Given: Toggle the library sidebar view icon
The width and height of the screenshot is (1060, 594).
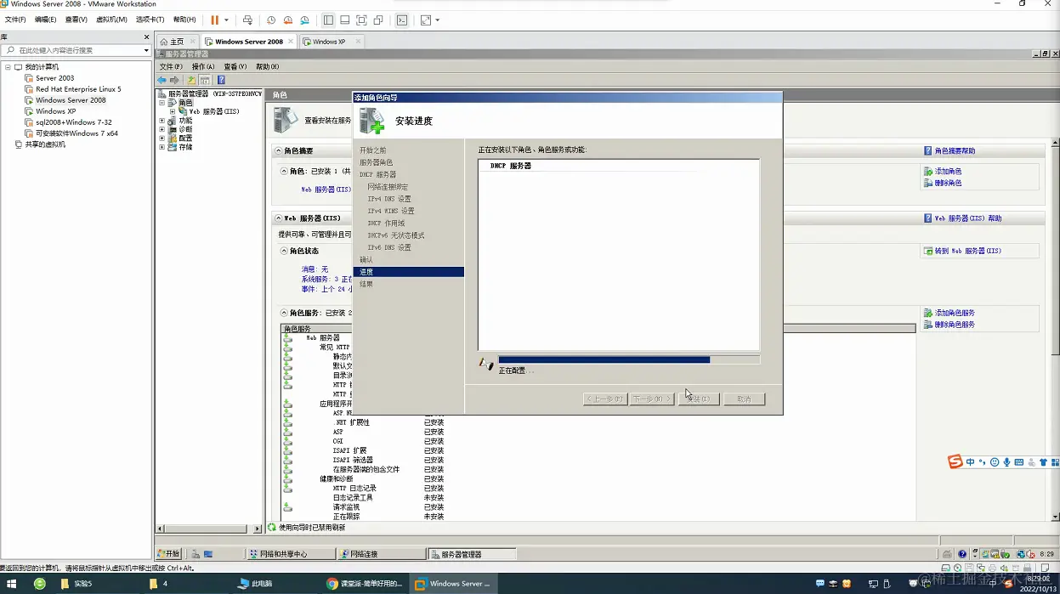Looking at the screenshot, I should click(x=328, y=20).
